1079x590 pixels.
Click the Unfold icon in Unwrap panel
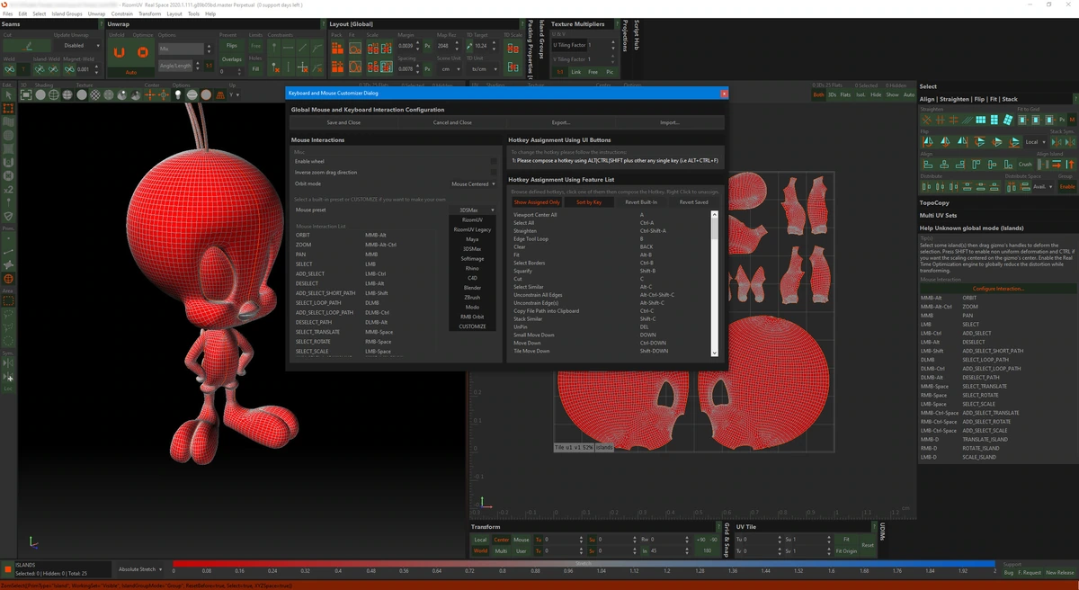click(x=119, y=53)
